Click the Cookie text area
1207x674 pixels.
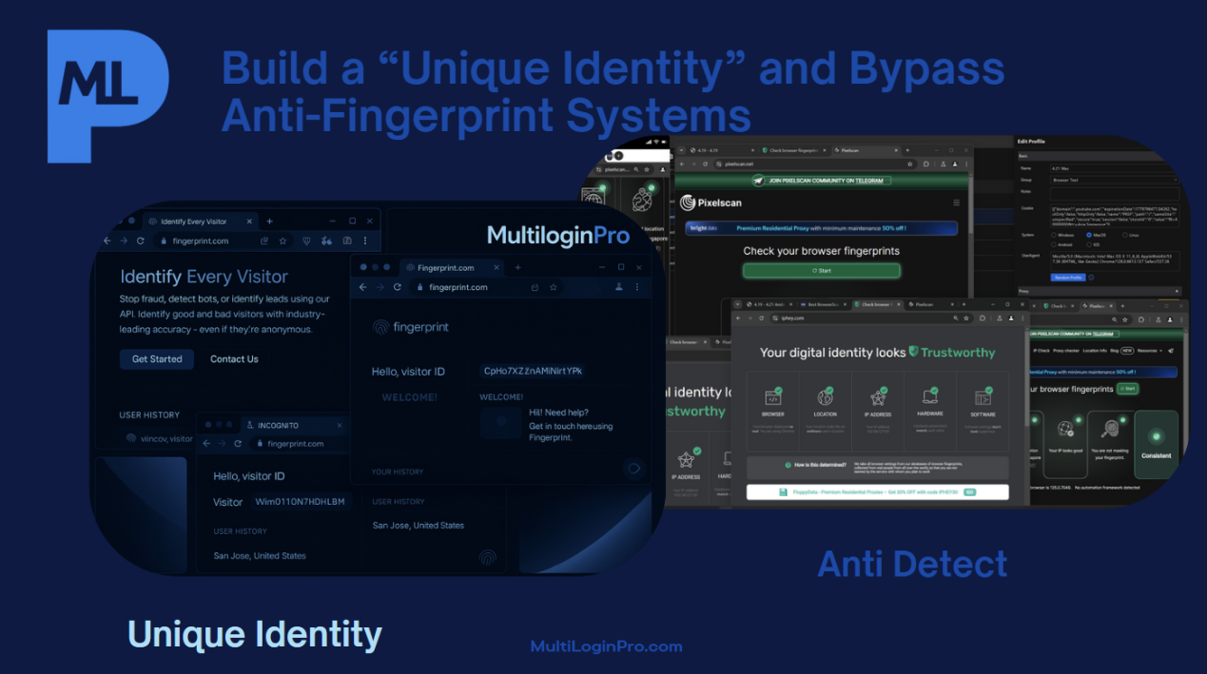(x=1115, y=216)
